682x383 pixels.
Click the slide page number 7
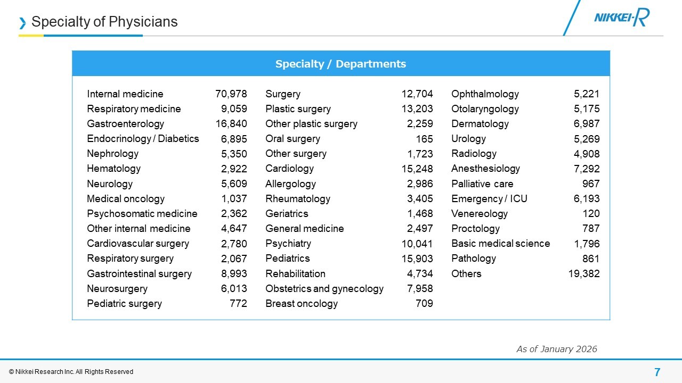click(657, 372)
